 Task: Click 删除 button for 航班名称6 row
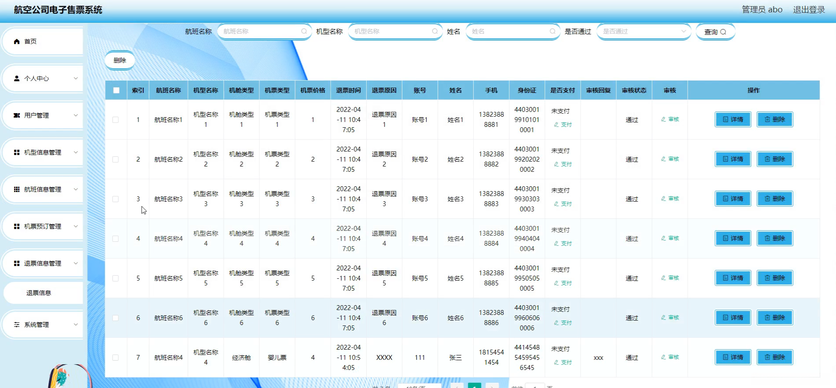(775, 318)
